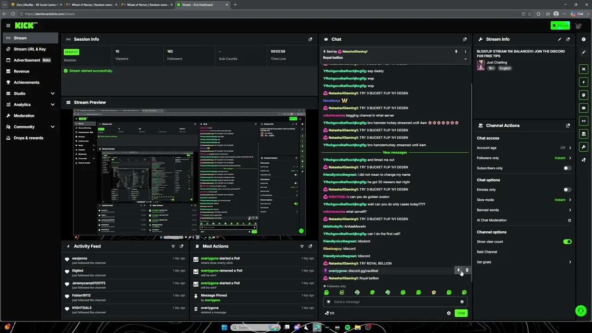Pop out the Chat panel
The width and height of the screenshot is (592, 333).
point(465,39)
